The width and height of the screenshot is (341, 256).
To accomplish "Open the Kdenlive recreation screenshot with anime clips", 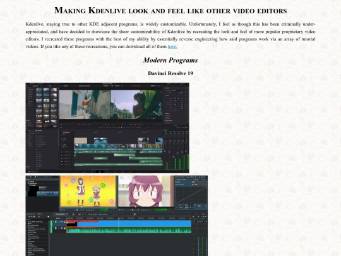I will (117, 216).
